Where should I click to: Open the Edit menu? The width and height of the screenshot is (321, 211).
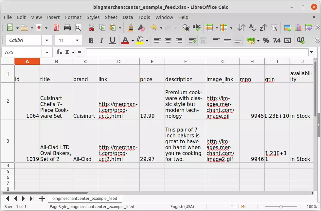pyautogui.click(x=21, y=17)
